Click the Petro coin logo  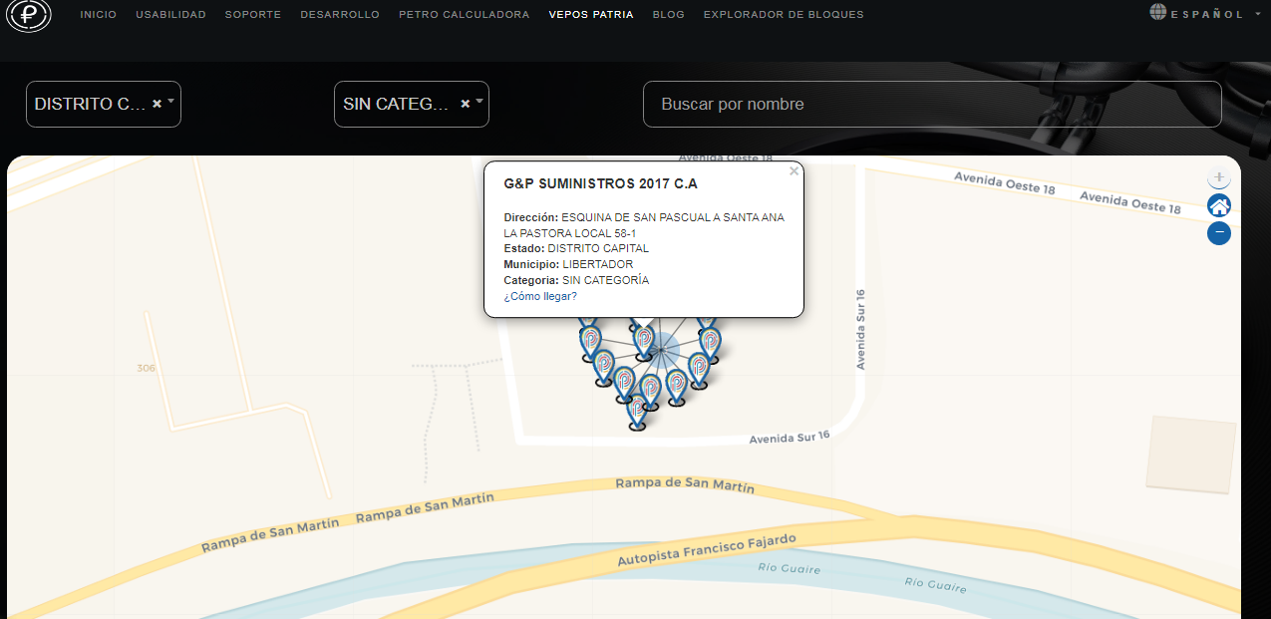click(x=29, y=15)
